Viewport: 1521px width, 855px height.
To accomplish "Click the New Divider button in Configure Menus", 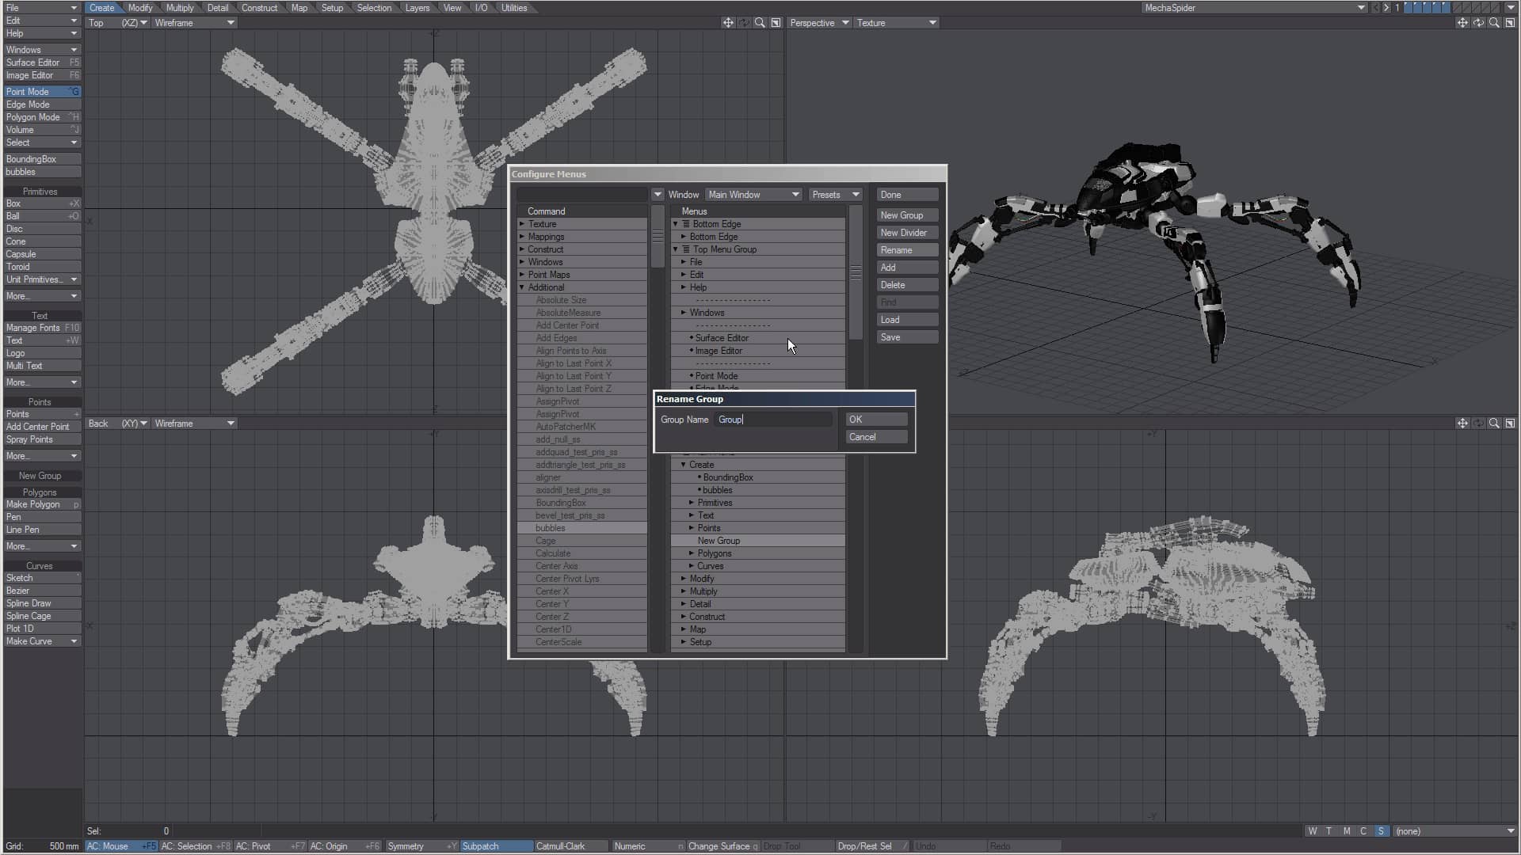I will pyautogui.click(x=905, y=232).
